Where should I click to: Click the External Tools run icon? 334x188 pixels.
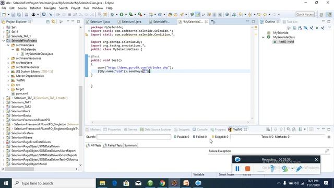(140, 15)
